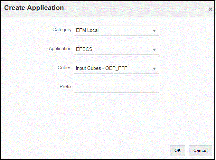Click the Create Application dialog title
Screen dimensions: 216x160
[34, 8]
